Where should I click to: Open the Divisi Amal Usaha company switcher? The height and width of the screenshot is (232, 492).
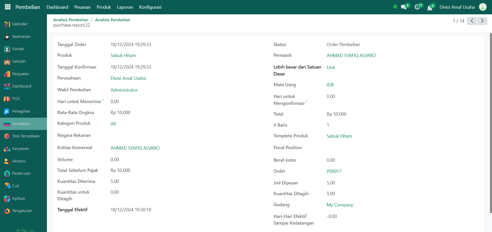coord(457,7)
